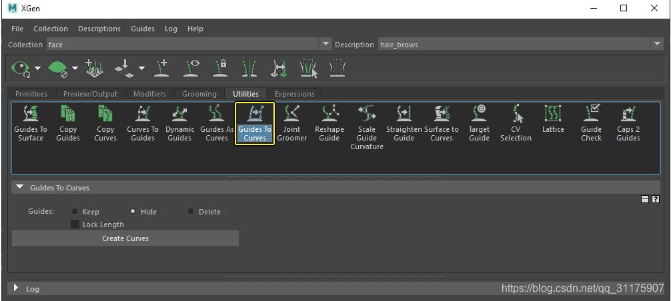Maximize the XGen window
671x301 pixels.
click(624, 8)
